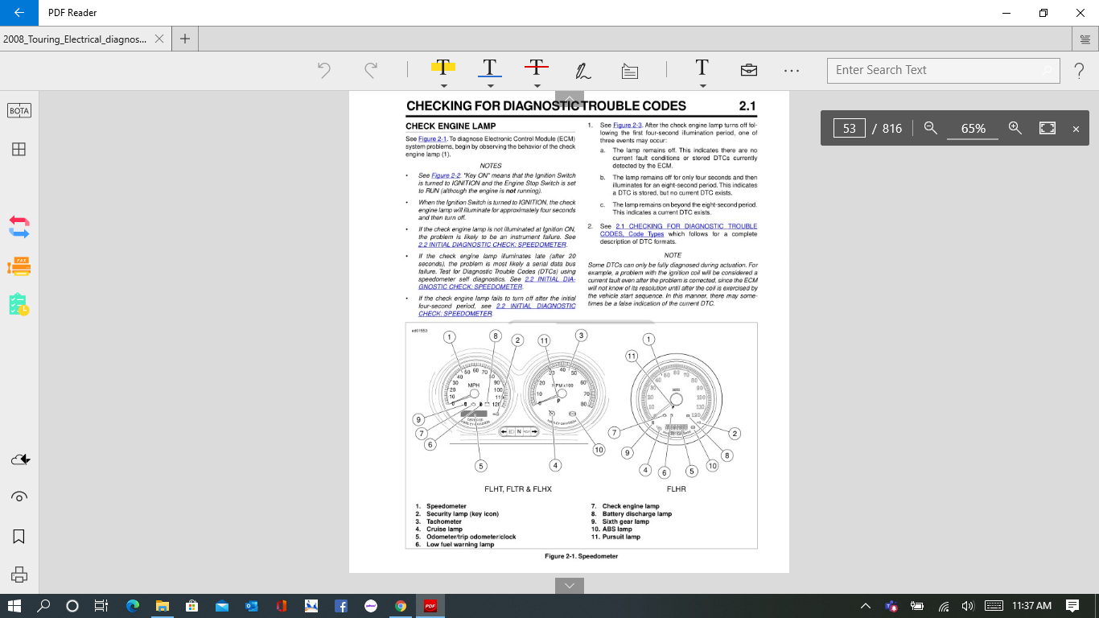Toggle full screen view

point(1047,128)
